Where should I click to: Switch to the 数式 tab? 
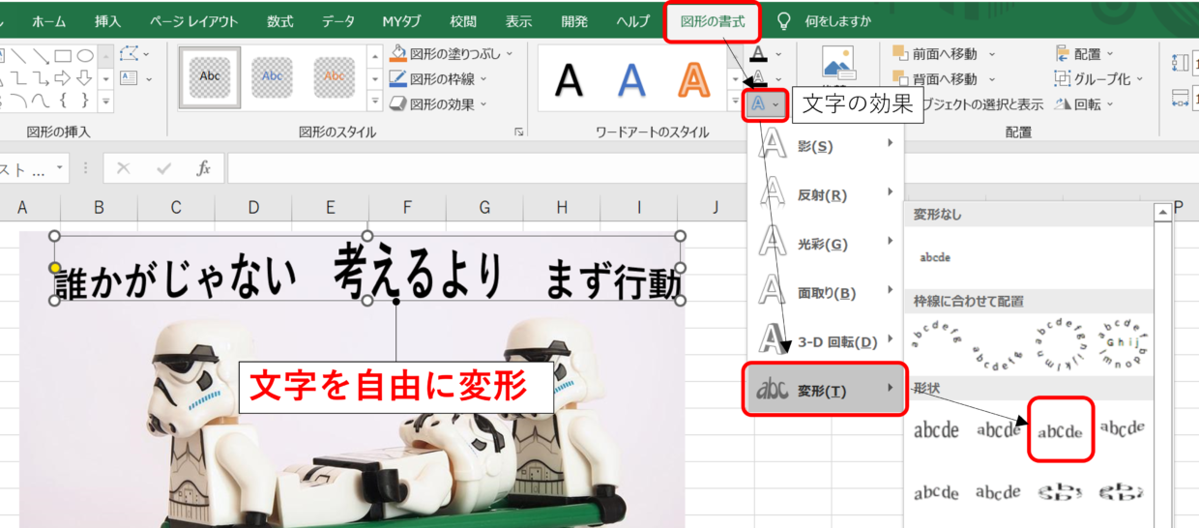pyautogui.click(x=280, y=20)
